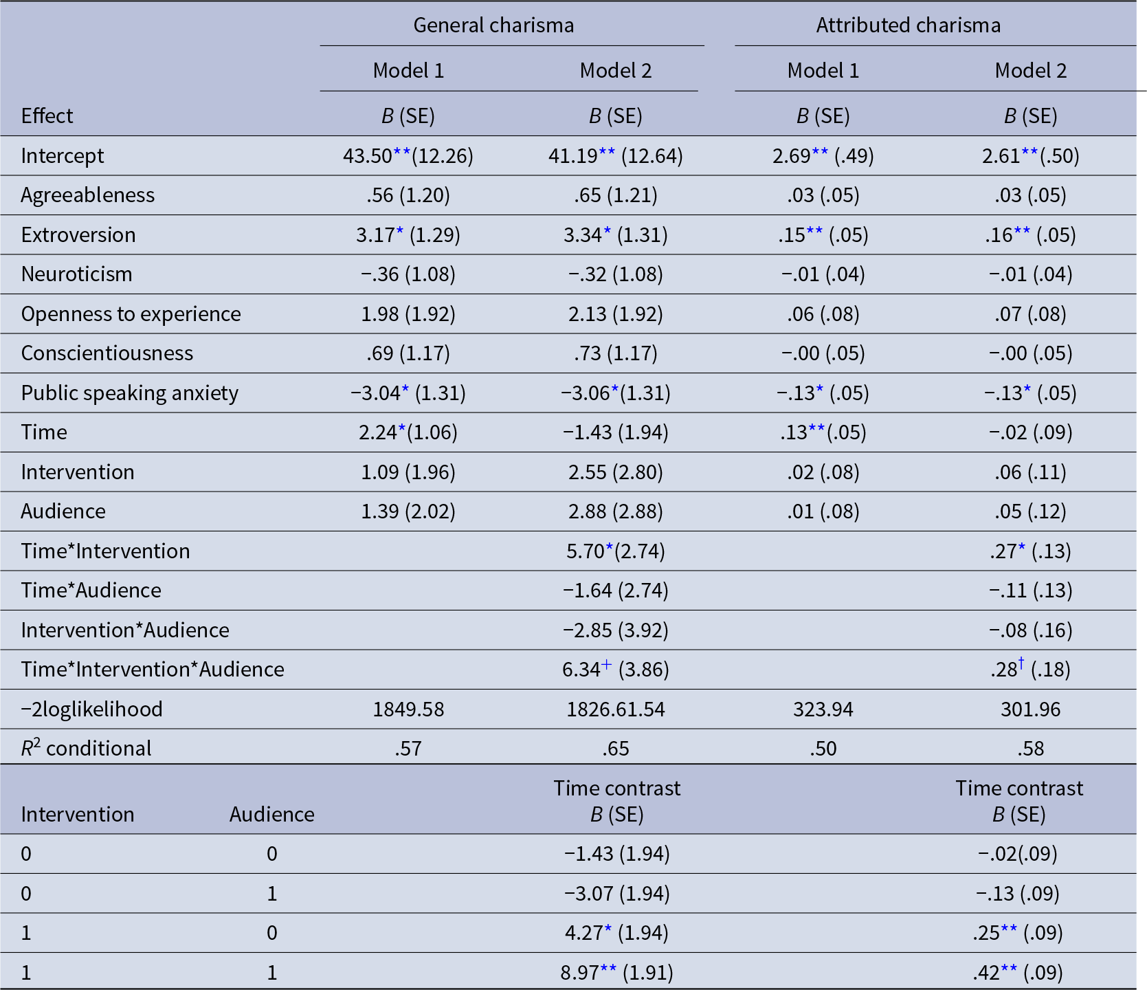Select the value '−.36 (1.08)'
1147x990 pixels.
pos(408,274)
